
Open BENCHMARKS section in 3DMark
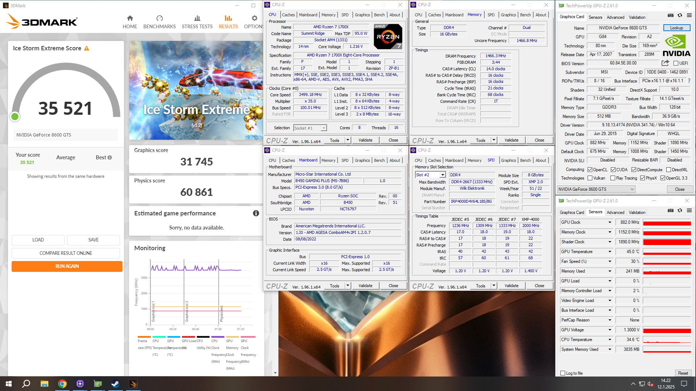coord(159,22)
